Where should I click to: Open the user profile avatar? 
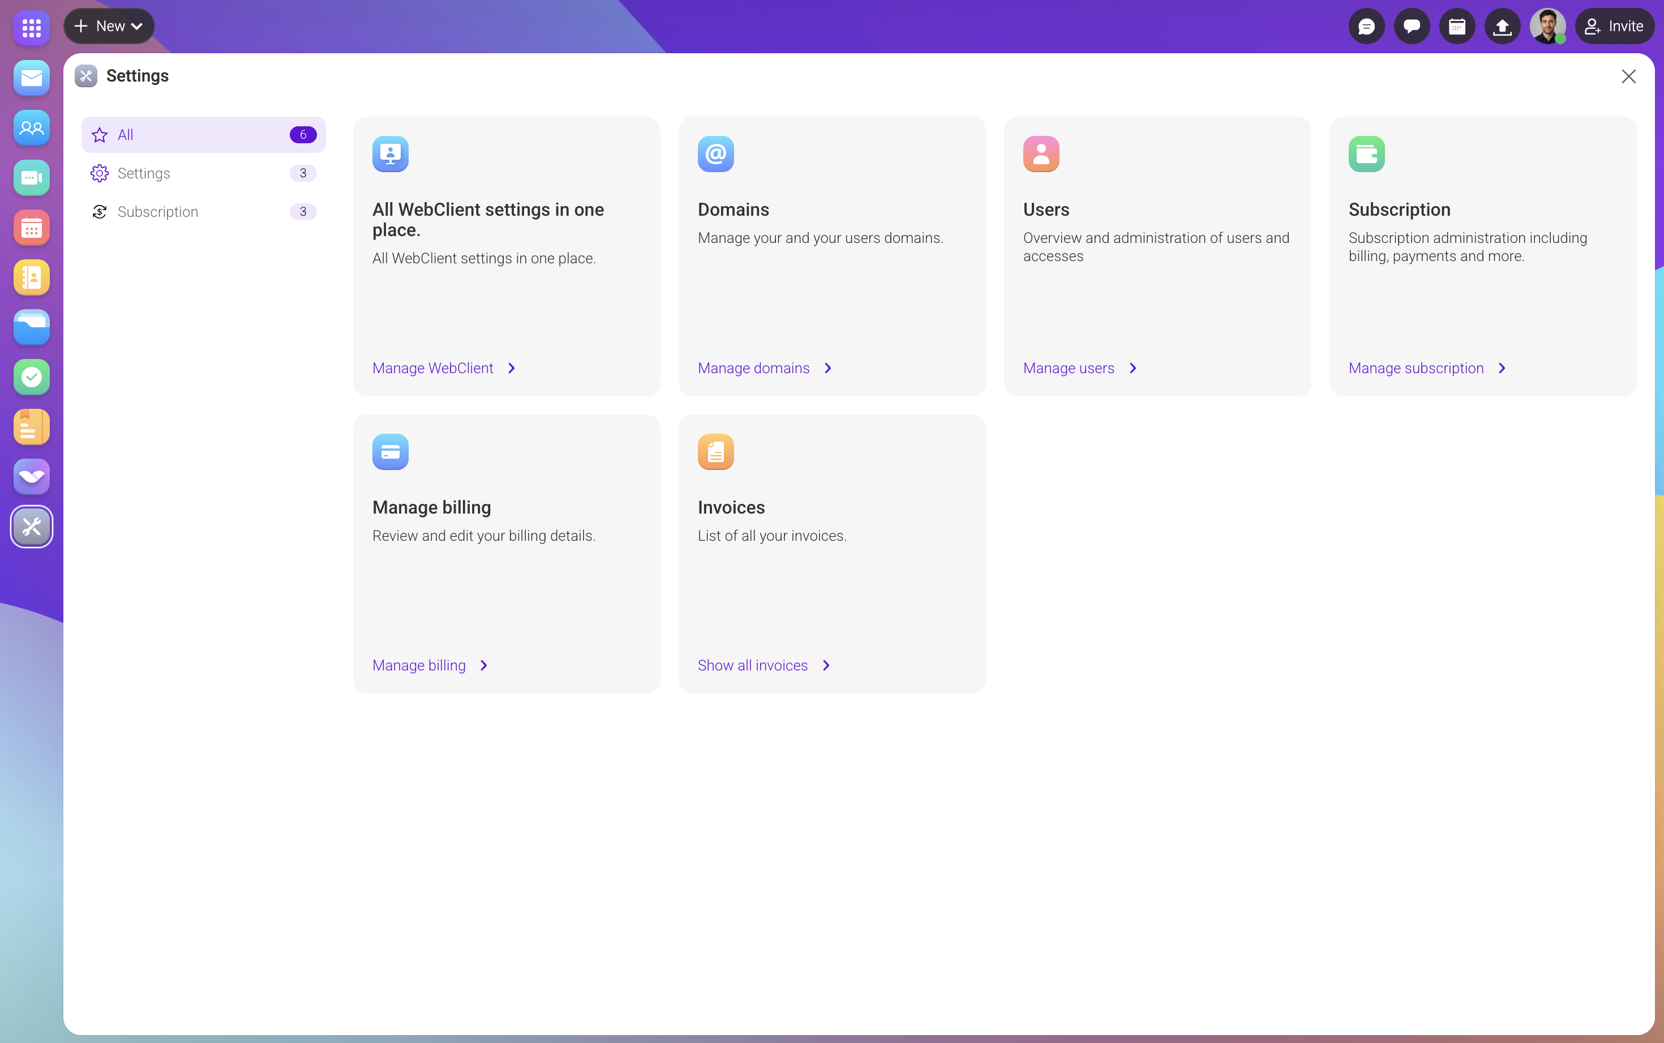point(1547,26)
